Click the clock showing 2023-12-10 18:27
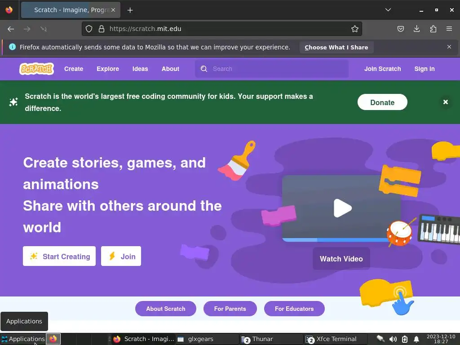This screenshot has width=460, height=345. (441, 339)
